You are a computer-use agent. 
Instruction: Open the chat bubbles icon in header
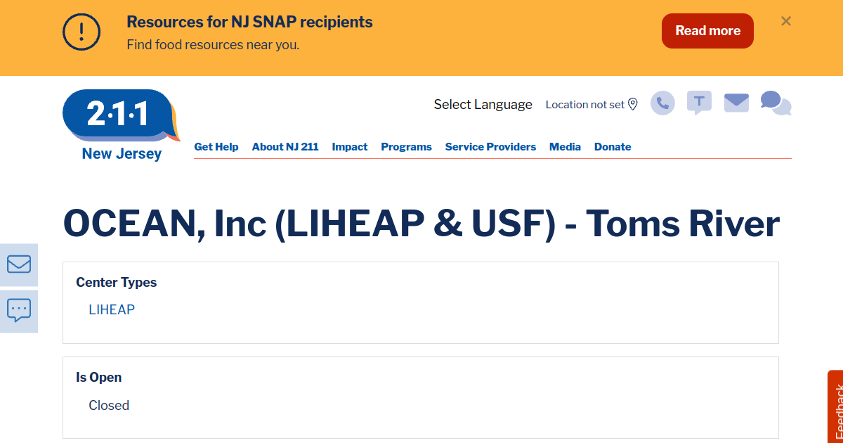[x=776, y=103]
